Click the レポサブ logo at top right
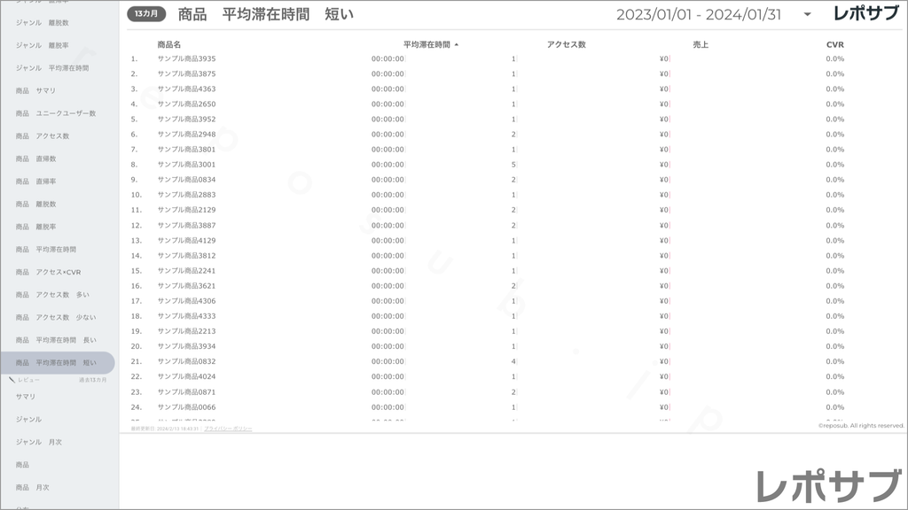This screenshot has width=908, height=510. 865,13
